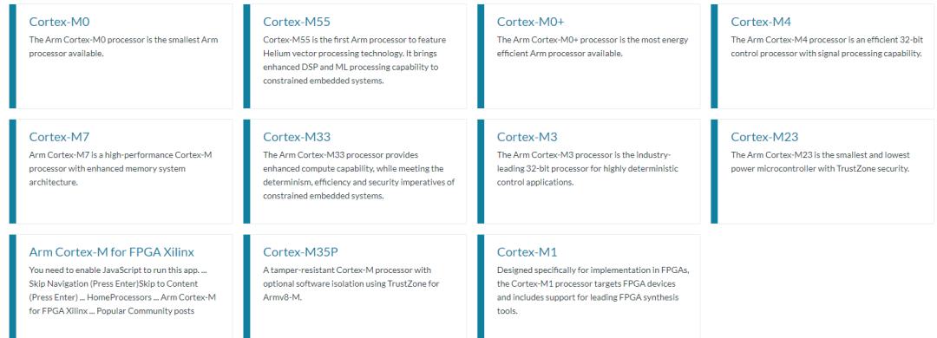This screenshot has height=338, width=937.
Task: Click the enhanced memory system architecture text
Action: [120, 168]
